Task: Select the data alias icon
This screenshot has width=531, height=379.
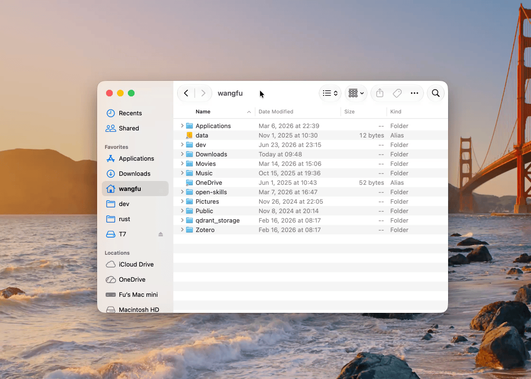Action: 189,135
